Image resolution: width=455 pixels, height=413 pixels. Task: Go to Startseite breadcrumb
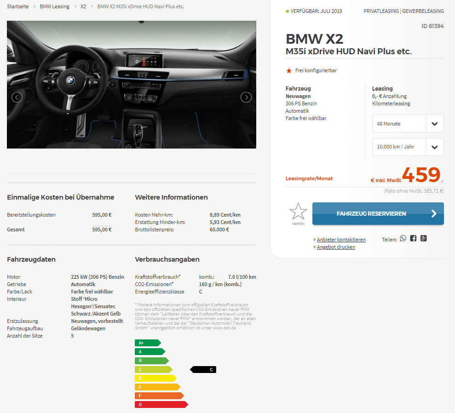17,6
